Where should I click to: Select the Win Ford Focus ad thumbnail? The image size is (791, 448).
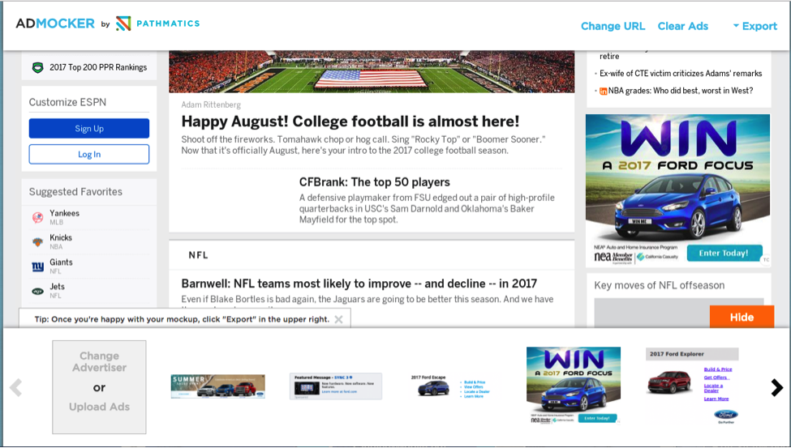[574, 386]
